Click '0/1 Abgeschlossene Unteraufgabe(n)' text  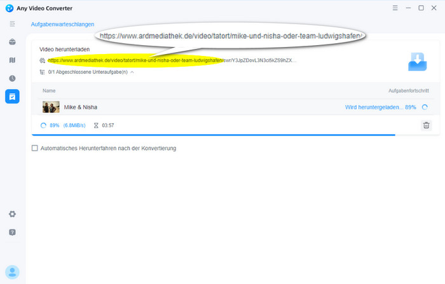tap(88, 72)
